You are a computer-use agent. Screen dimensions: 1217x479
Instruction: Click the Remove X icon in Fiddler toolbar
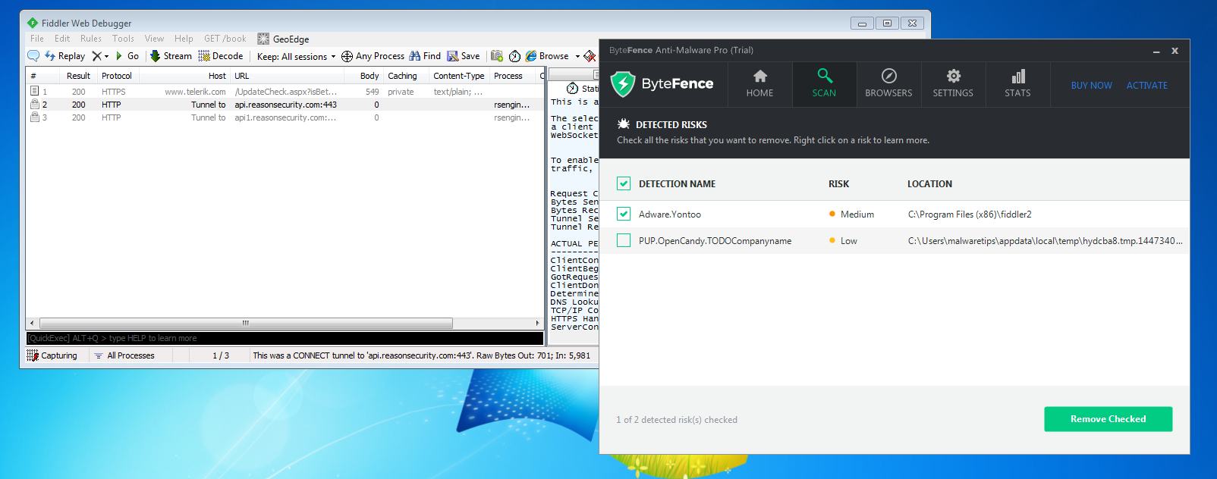click(96, 56)
